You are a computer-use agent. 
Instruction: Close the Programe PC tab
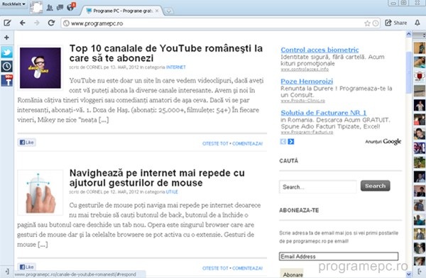point(157,11)
